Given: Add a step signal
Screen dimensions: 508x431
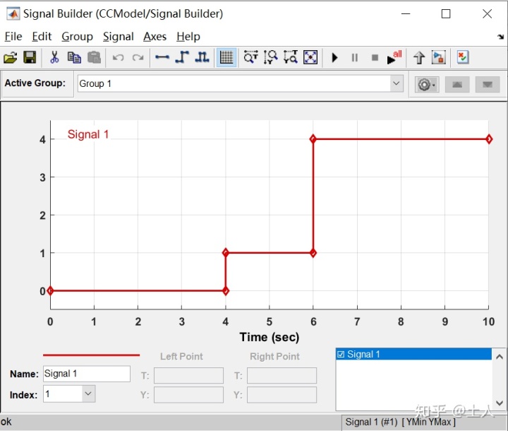Looking at the screenshot, I should pos(182,57).
